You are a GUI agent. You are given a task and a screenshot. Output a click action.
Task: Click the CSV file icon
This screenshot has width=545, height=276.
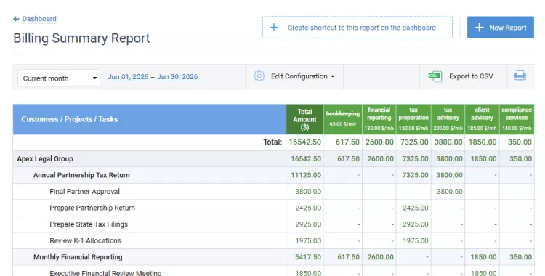tap(435, 76)
